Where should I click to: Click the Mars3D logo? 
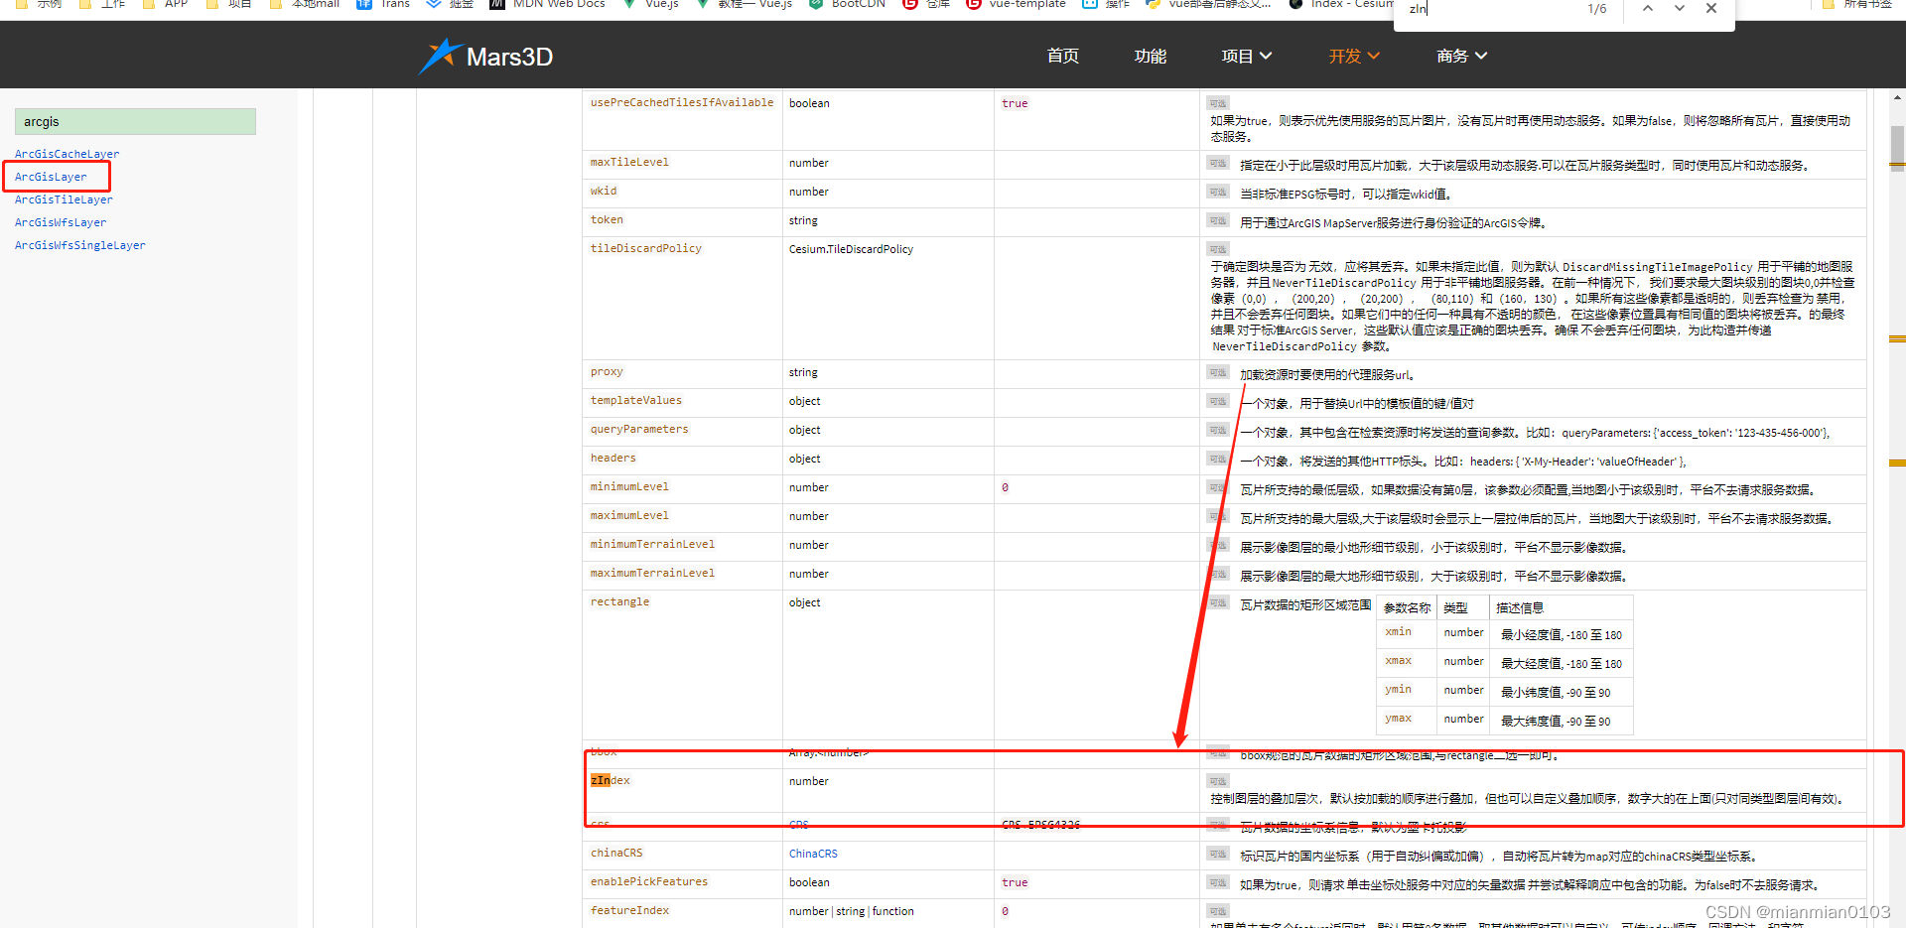tap(485, 57)
